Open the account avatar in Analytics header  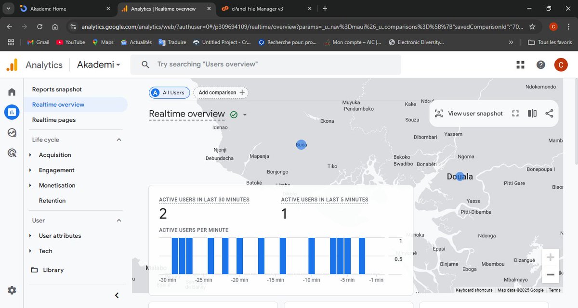coord(561,64)
